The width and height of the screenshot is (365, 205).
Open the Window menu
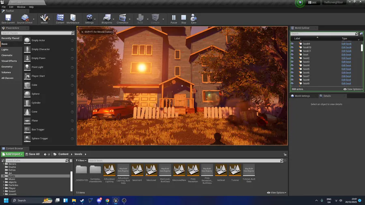tap(21, 7)
